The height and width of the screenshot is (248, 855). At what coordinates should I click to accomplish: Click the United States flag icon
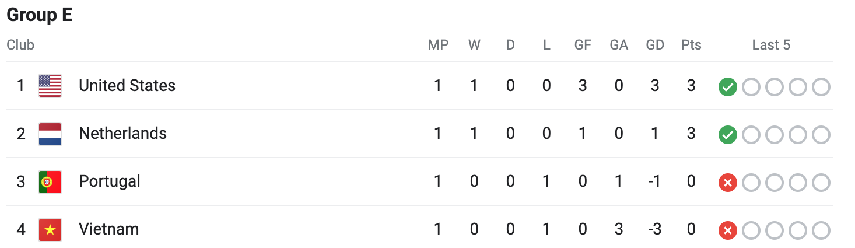pyautogui.click(x=50, y=86)
